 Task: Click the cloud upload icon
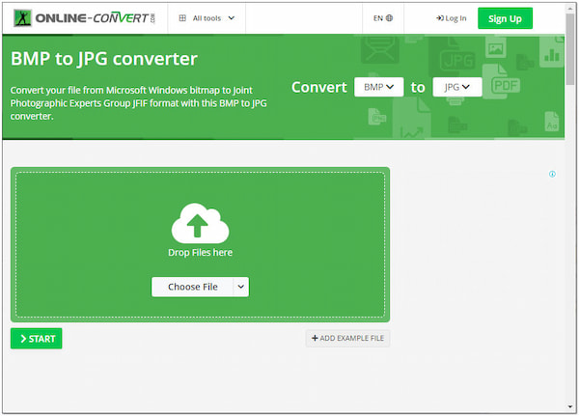pos(200,223)
